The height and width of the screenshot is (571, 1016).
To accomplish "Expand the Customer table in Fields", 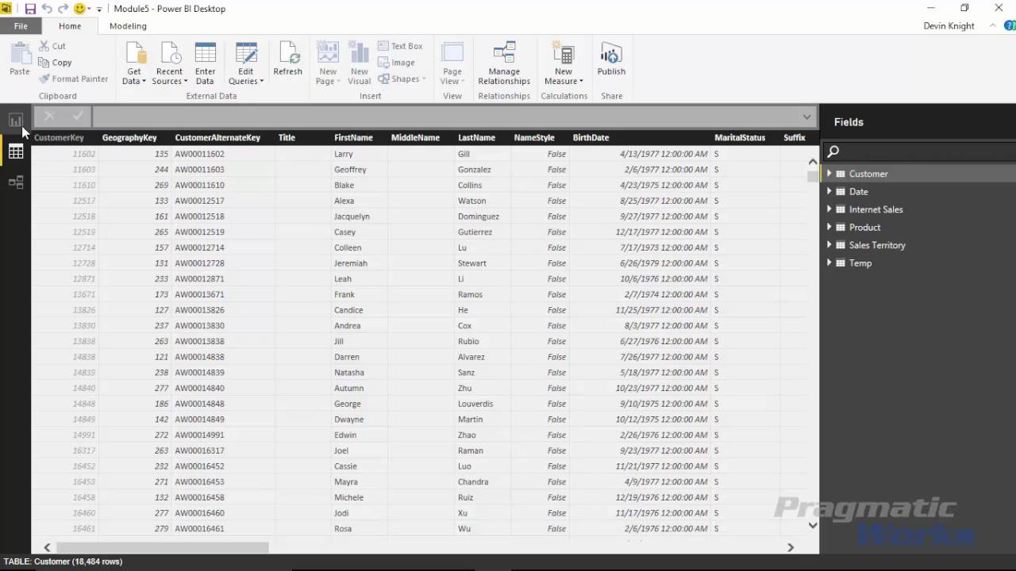I will pyautogui.click(x=829, y=173).
